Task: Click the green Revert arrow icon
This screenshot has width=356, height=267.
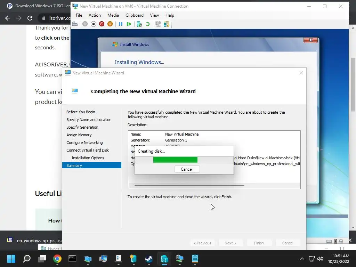Action: point(148,24)
